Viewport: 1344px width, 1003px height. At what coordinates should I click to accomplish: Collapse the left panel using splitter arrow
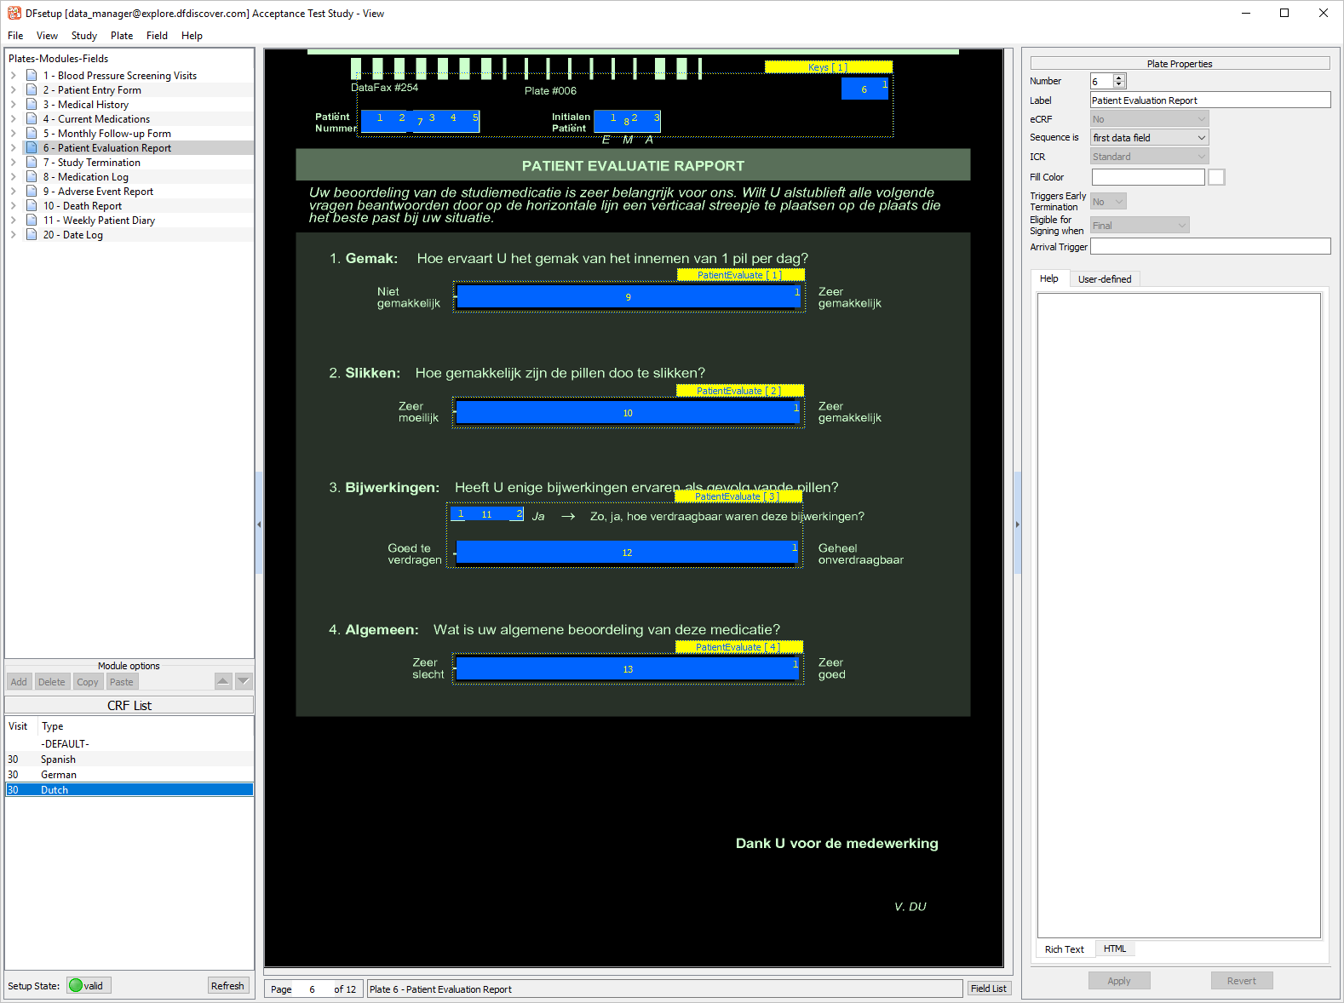click(x=259, y=524)
